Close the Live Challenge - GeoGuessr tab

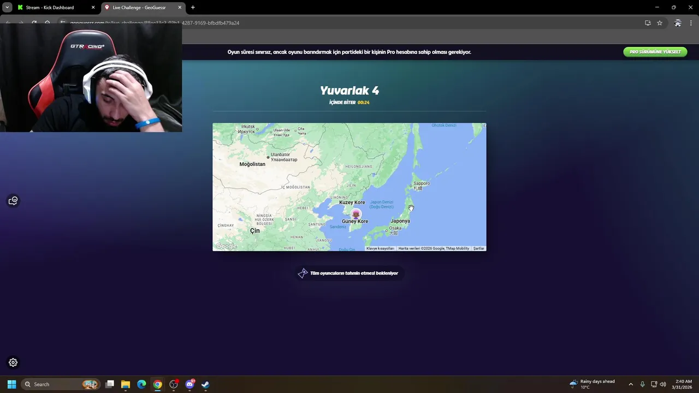(180, 8)
